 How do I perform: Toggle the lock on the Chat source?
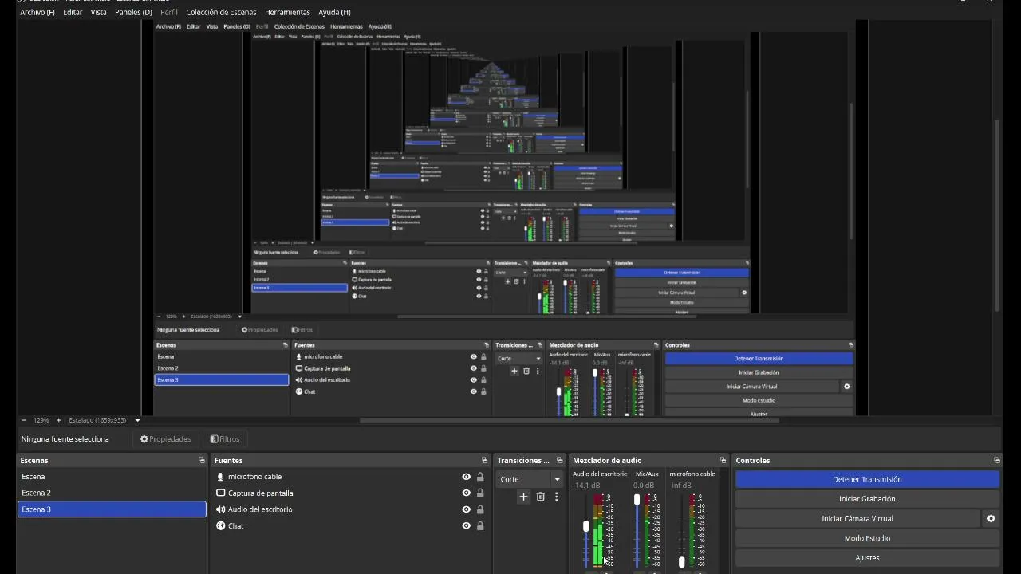480,526
